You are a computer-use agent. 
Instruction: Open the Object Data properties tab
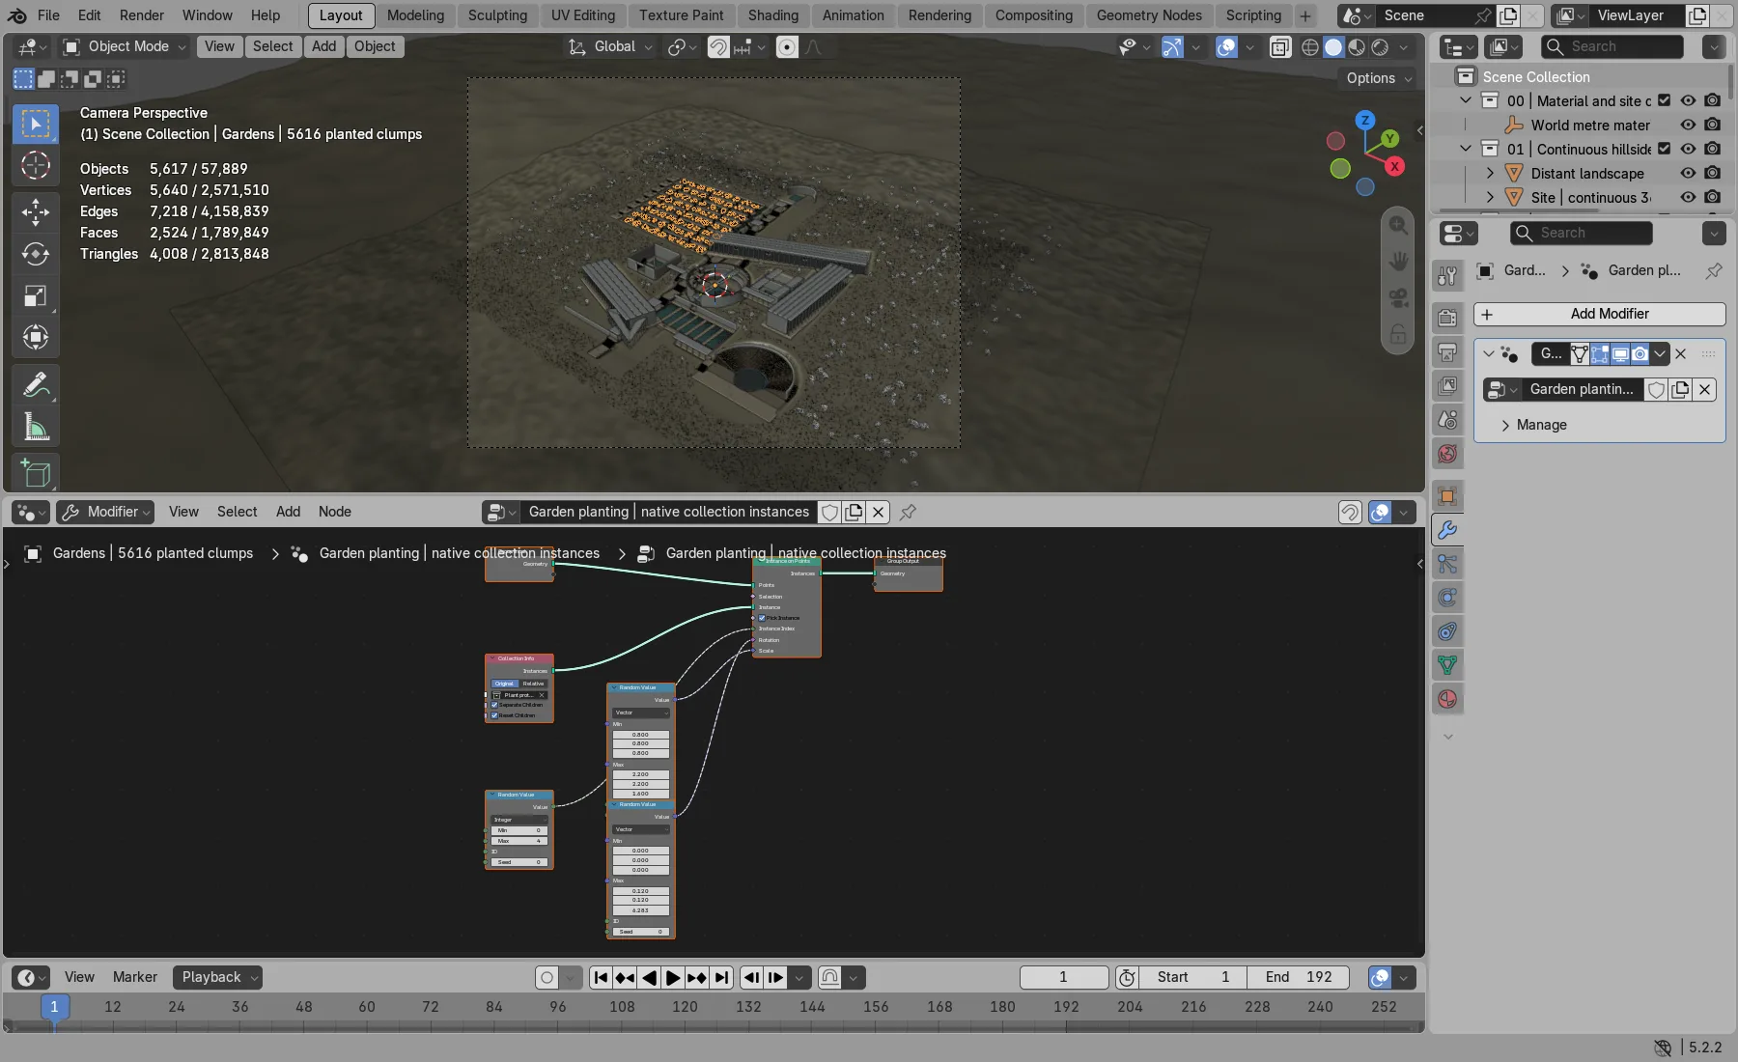1447,665
